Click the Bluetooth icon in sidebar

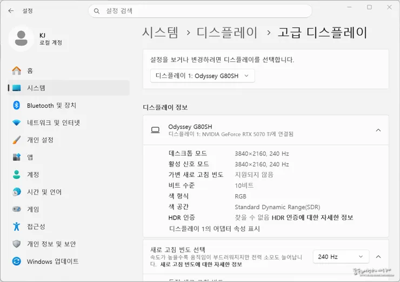click(x=17, y=105)
